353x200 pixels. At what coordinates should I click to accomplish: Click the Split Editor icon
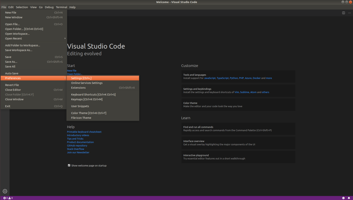343,13
